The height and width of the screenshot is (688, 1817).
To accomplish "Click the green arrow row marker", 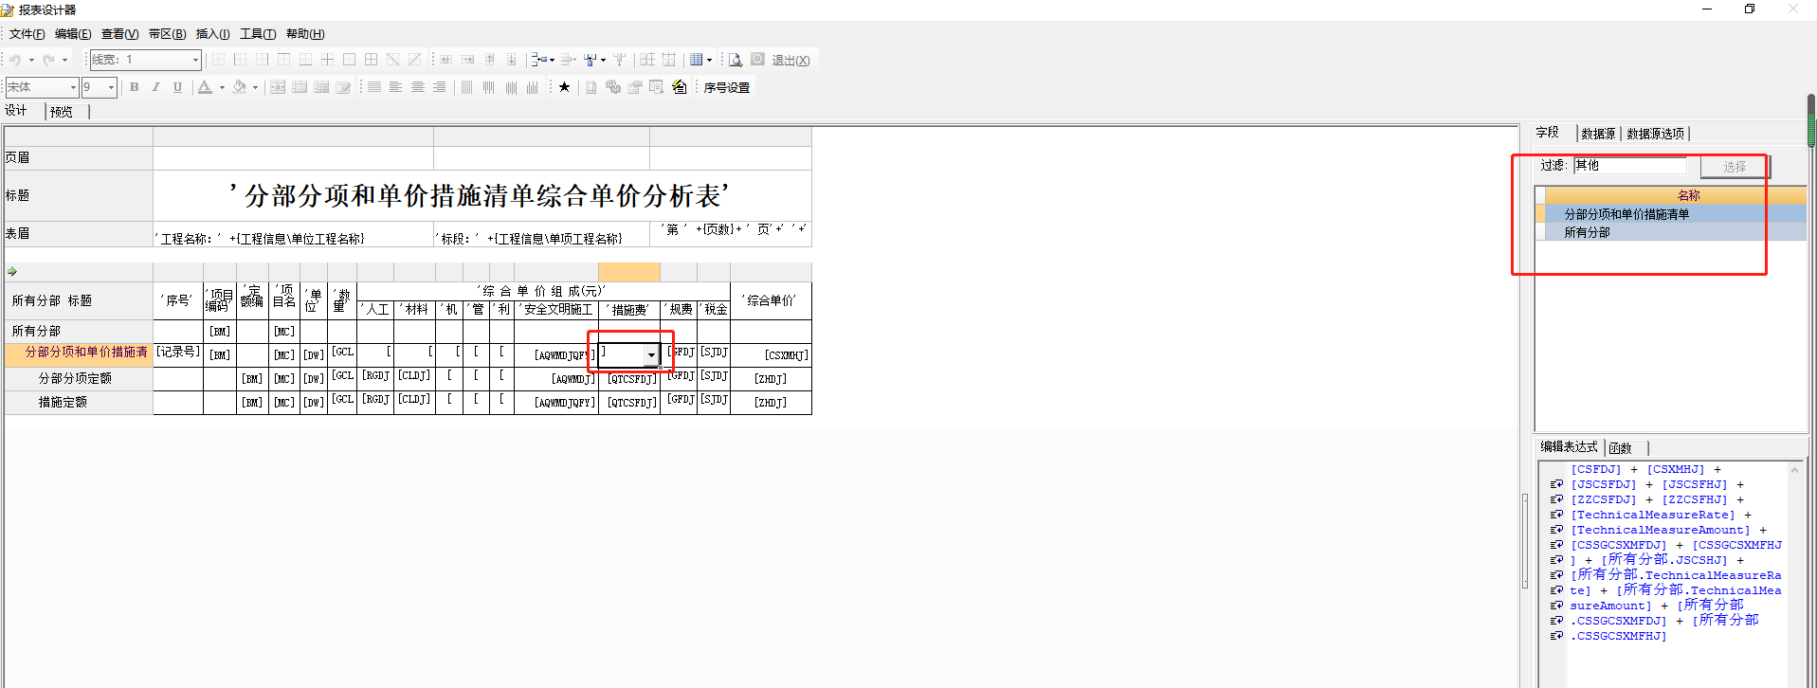I will [12, 272].
